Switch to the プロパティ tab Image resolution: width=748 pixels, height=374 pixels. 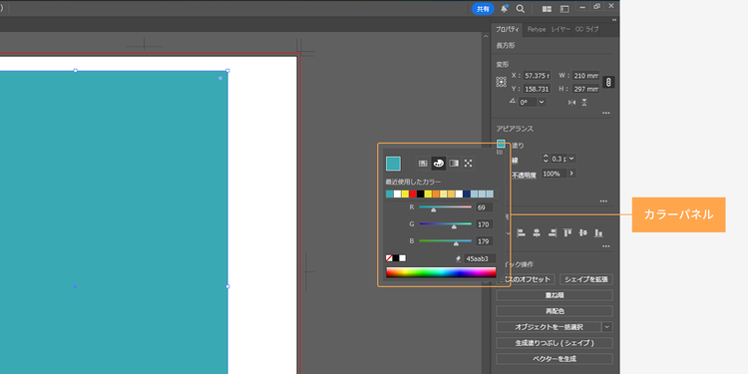[x=507, y=29]
